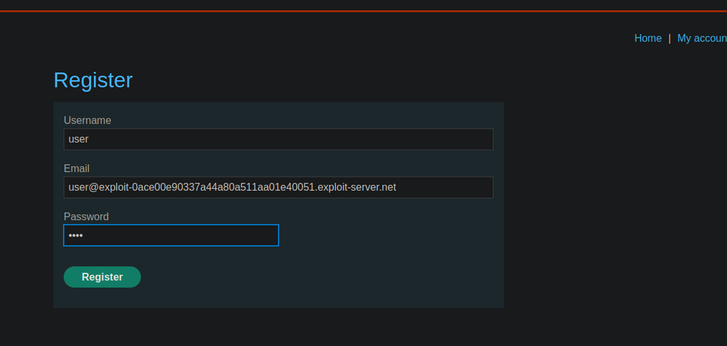Focus the Username input field
The height and width of the screenshot is (346, 727).
pyautogui.click(x=278, y=139)
